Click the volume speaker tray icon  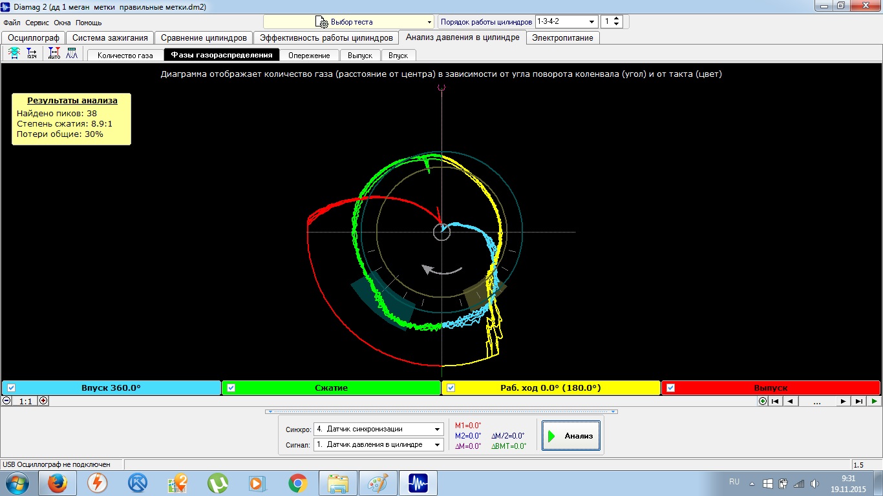point(813,483)
